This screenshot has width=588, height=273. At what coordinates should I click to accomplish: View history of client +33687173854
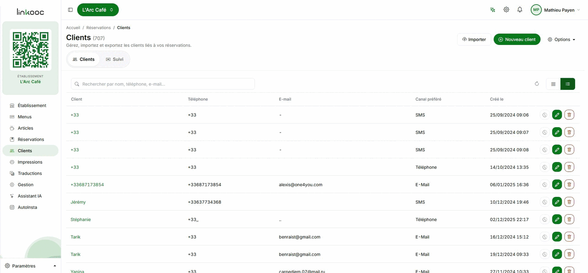pyautogui.click(x=544, y=185)
